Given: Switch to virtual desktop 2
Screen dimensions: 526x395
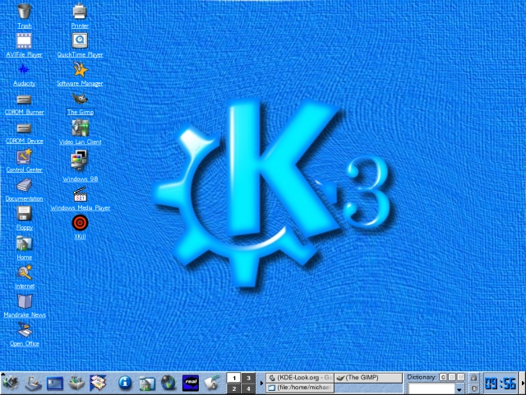Looking at the screenshot, I should click(x=233, y=388).
